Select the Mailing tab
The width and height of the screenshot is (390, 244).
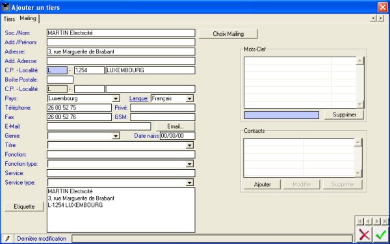point(28,18)
